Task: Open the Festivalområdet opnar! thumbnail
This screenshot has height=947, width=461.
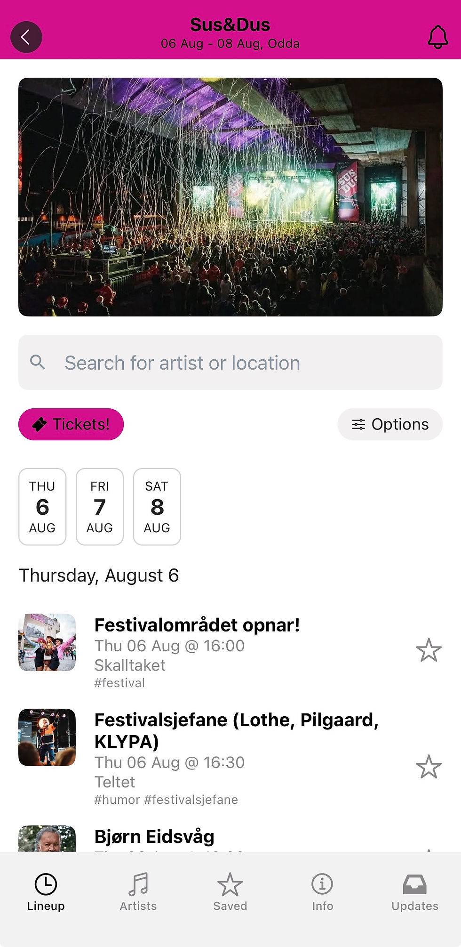Action: [x=47, y=642]
